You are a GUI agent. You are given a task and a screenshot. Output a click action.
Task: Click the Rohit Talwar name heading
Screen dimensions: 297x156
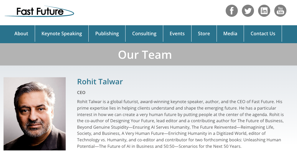coord(100,82)
